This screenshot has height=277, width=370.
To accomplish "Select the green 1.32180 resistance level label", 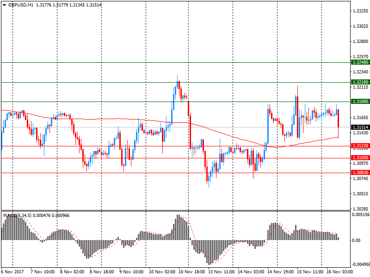I will (360, 82).
